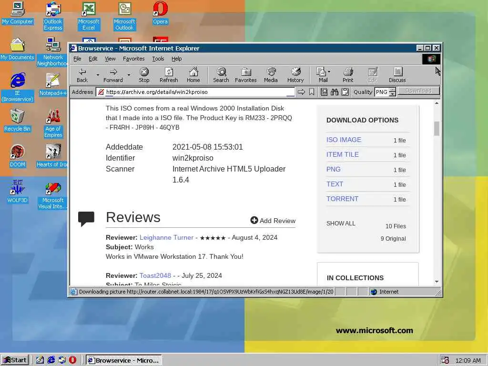Viewport: 488px width, 366px height.
Task: Click the Download button next to Quality
Action: (x=418, y=91)
